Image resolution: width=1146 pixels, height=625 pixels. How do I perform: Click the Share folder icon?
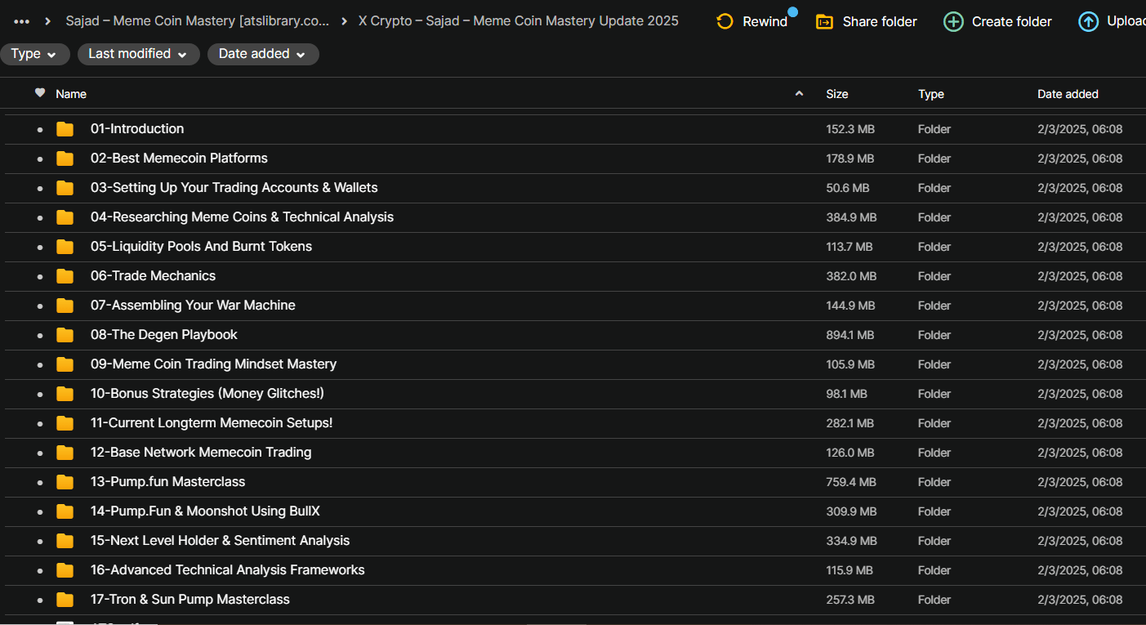[824, 21]
